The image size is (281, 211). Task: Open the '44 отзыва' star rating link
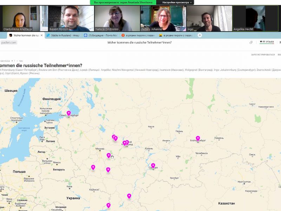click(x=267, y=41)
